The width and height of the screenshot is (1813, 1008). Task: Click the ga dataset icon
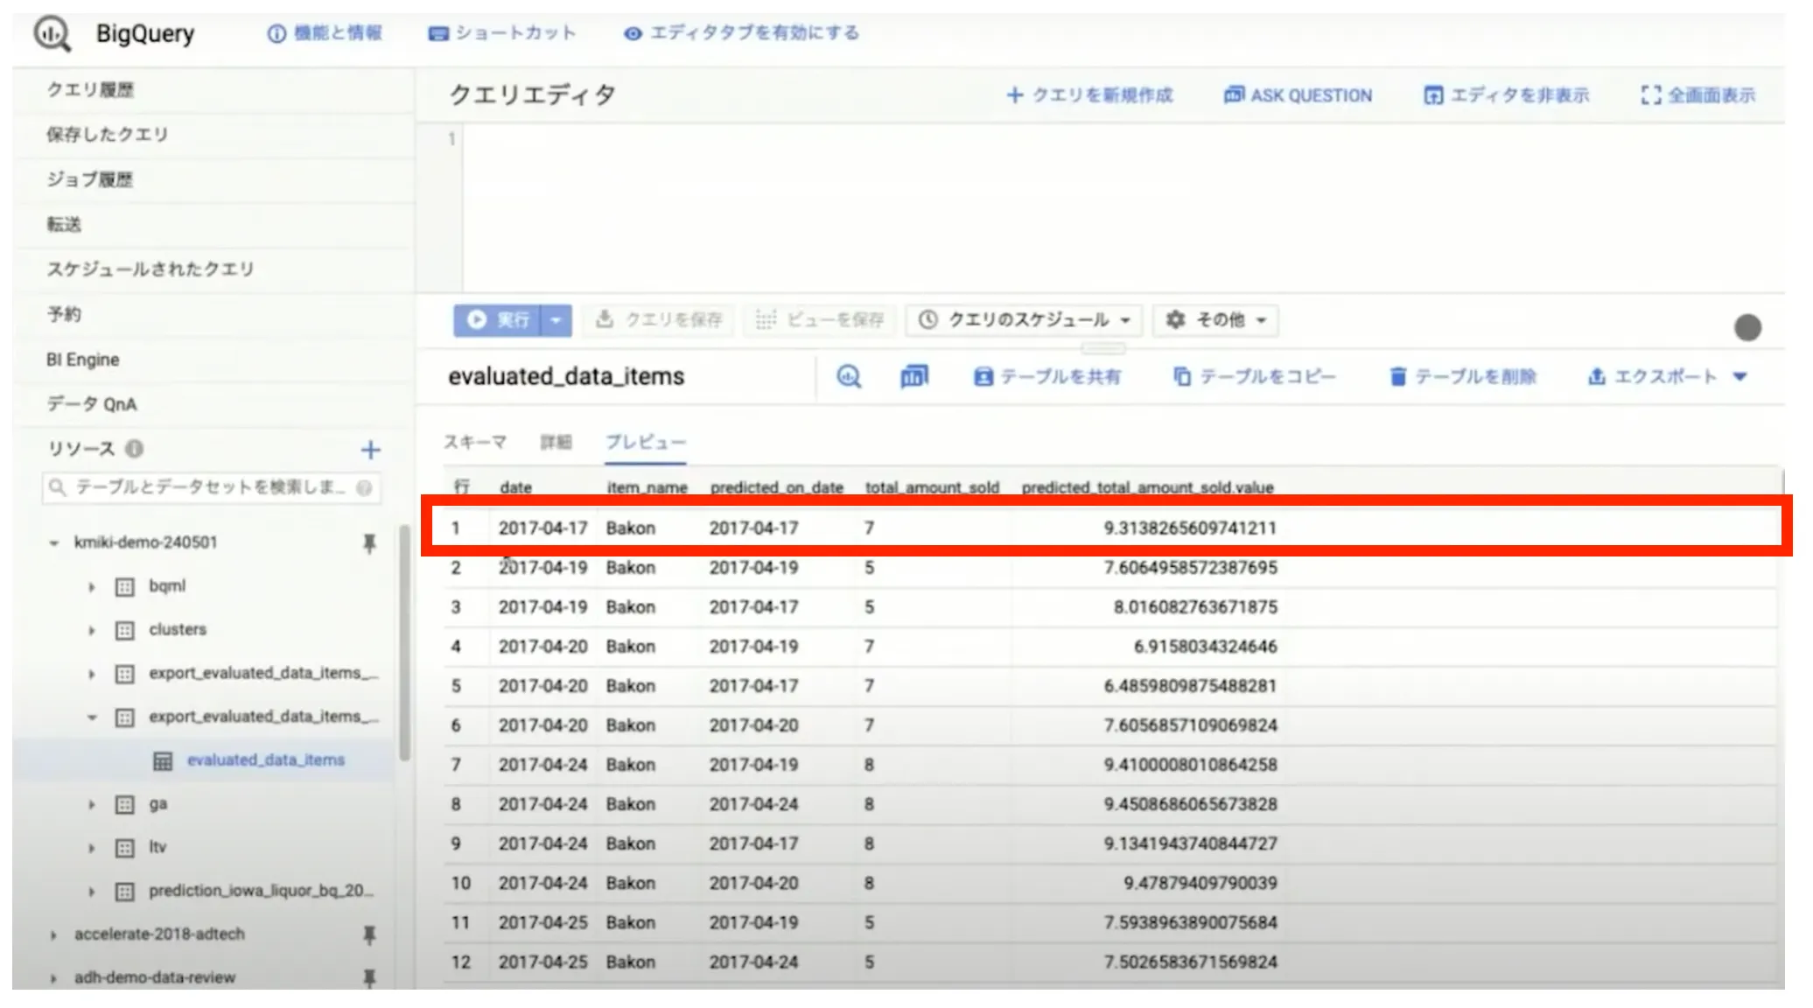[125, 804]
